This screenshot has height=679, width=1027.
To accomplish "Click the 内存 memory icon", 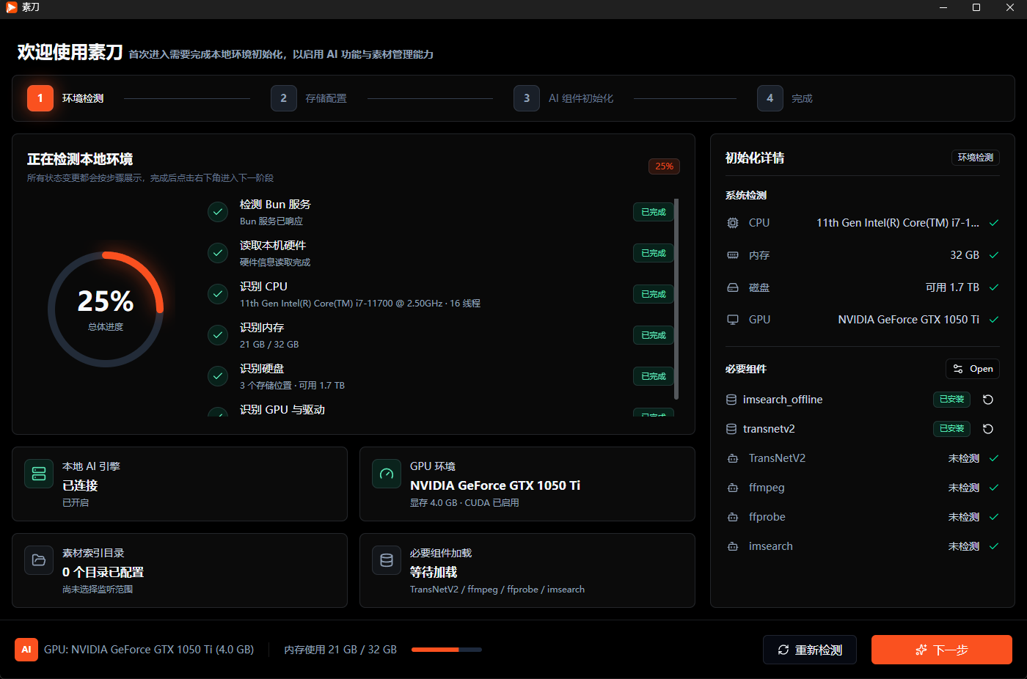I will point(732,255).
